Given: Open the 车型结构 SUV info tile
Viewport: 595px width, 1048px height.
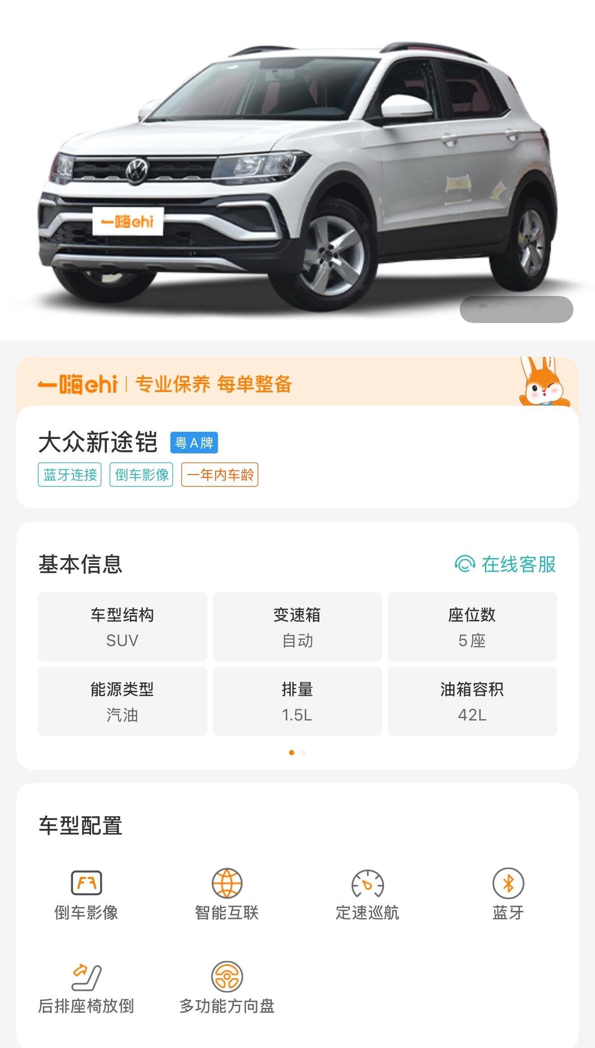Looking at the screenshot, I should 122,627.
